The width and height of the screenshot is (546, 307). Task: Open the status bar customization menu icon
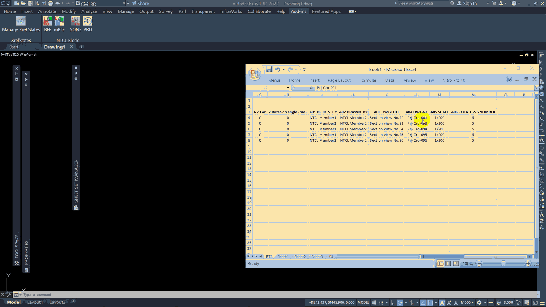click(542, 302)
